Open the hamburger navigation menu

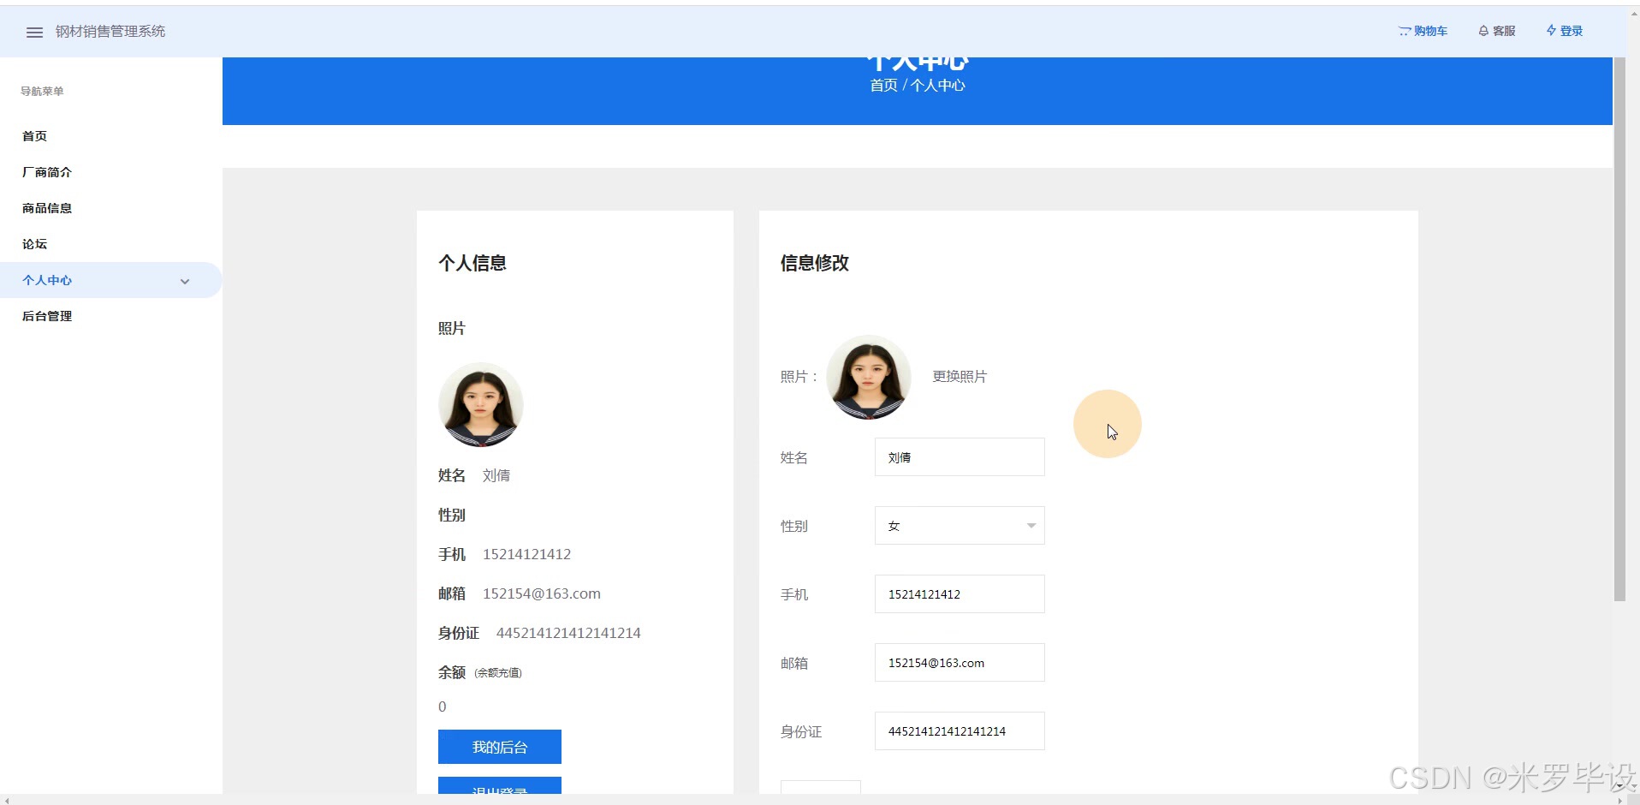[x=34, y=32]
